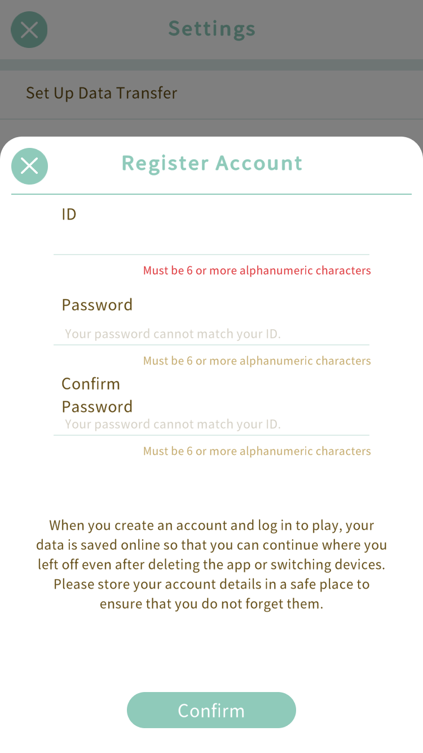The width and height of the screenshot is (423, 753).
Task: Click the ID field label
Action: coord(69,214)
